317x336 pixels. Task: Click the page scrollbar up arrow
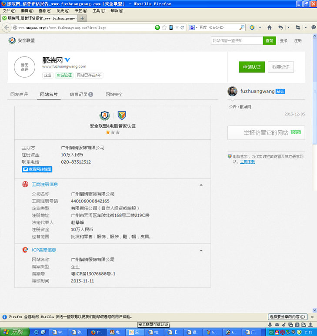point(315,36)
